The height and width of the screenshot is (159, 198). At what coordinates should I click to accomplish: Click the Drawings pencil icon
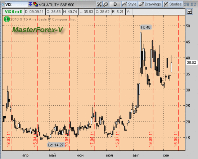tap(141, 4)
